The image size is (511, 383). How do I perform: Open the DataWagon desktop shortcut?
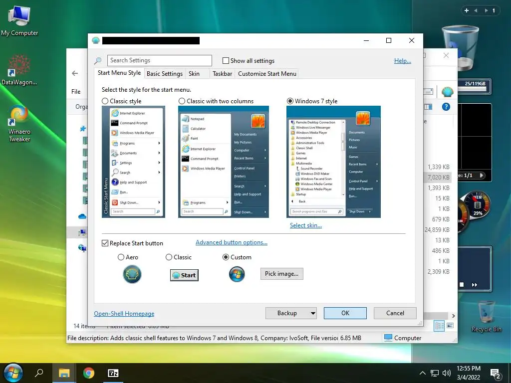(x=19, y=70)
